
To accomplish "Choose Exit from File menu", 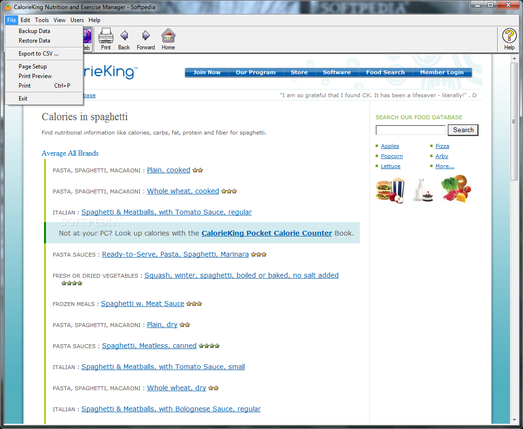I will pos(44,99).
